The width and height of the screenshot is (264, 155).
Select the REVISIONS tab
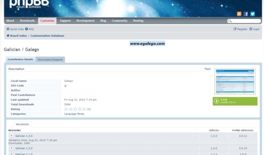tap(22, 124)
